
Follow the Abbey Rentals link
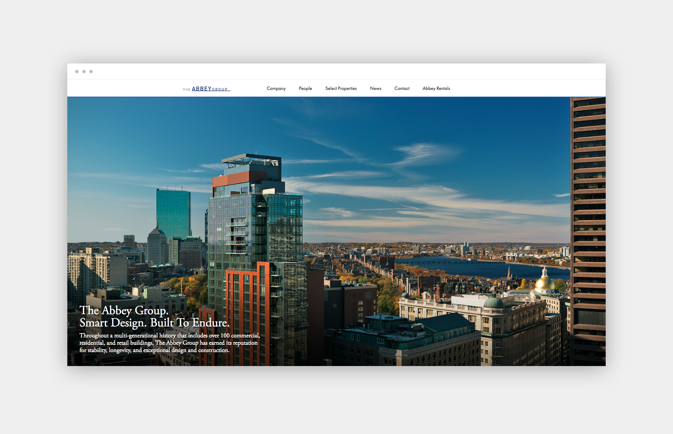(x=436, y=89)
